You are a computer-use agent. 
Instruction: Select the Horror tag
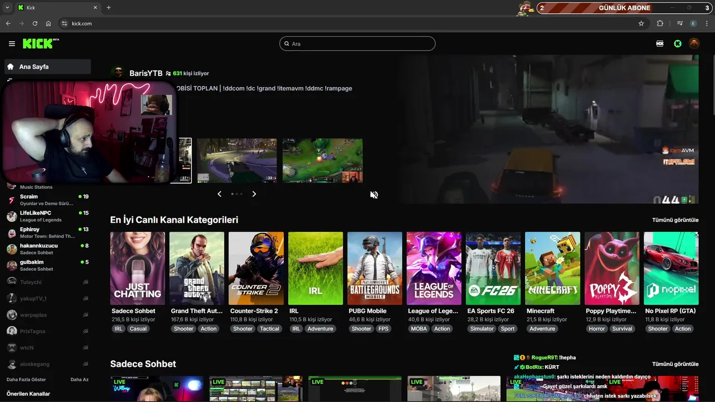click(597, 329)
